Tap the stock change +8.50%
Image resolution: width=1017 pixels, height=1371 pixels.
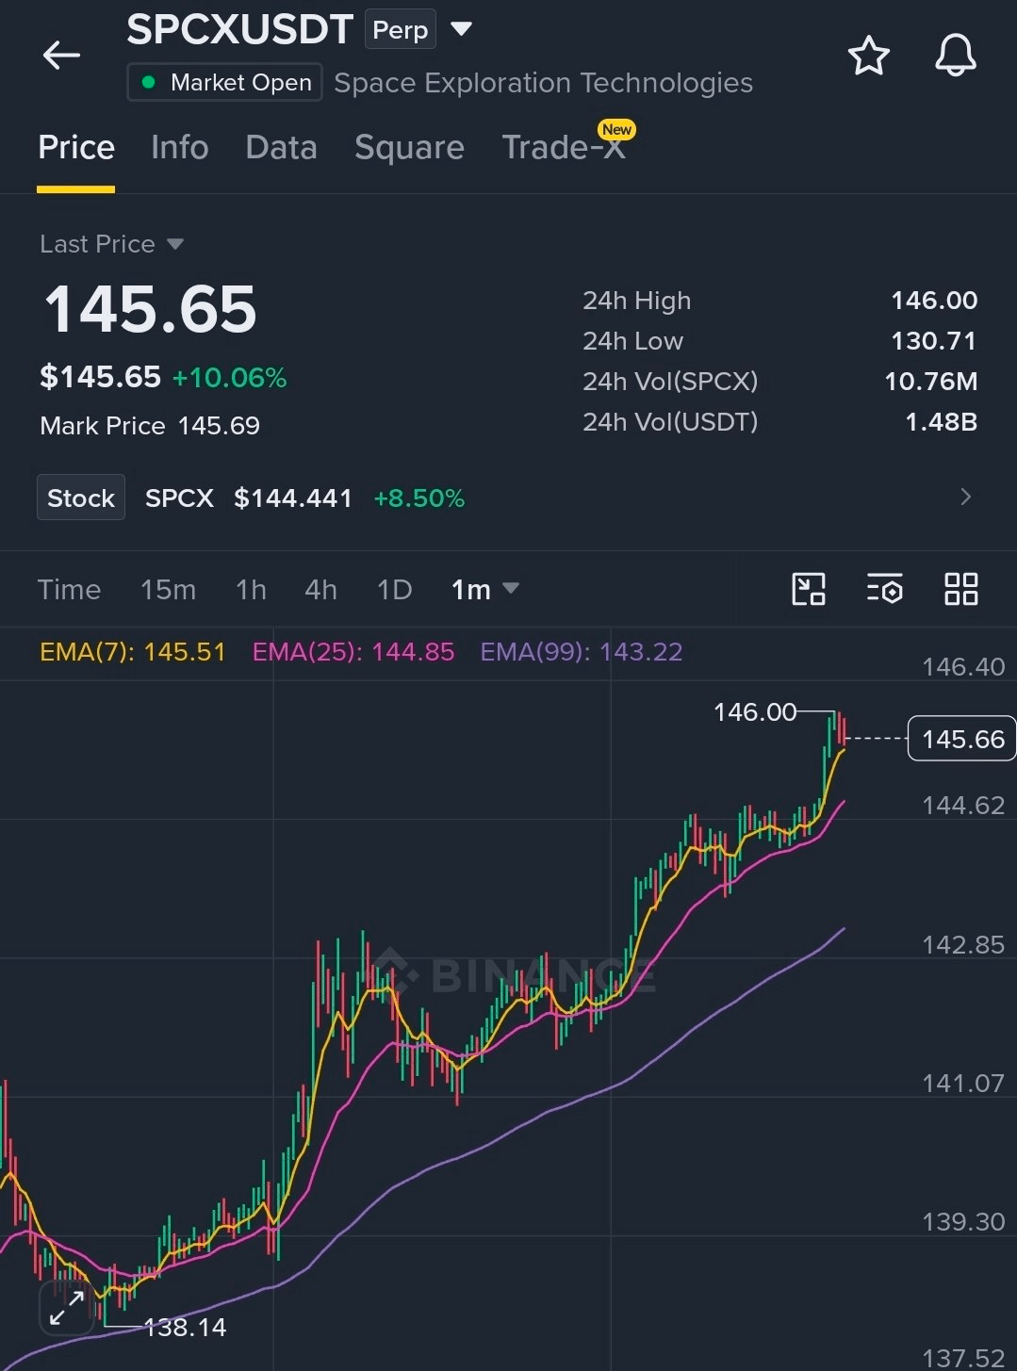(419, 498)
